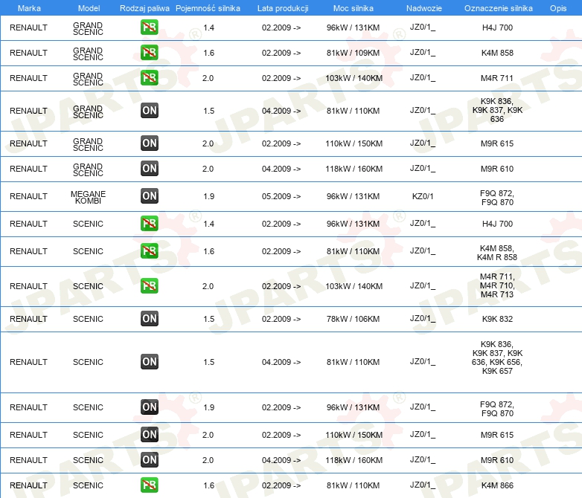Select the MEGANE KOMBI model cell
This screenshot has width=582, height=498.
(x=88, y=197)
